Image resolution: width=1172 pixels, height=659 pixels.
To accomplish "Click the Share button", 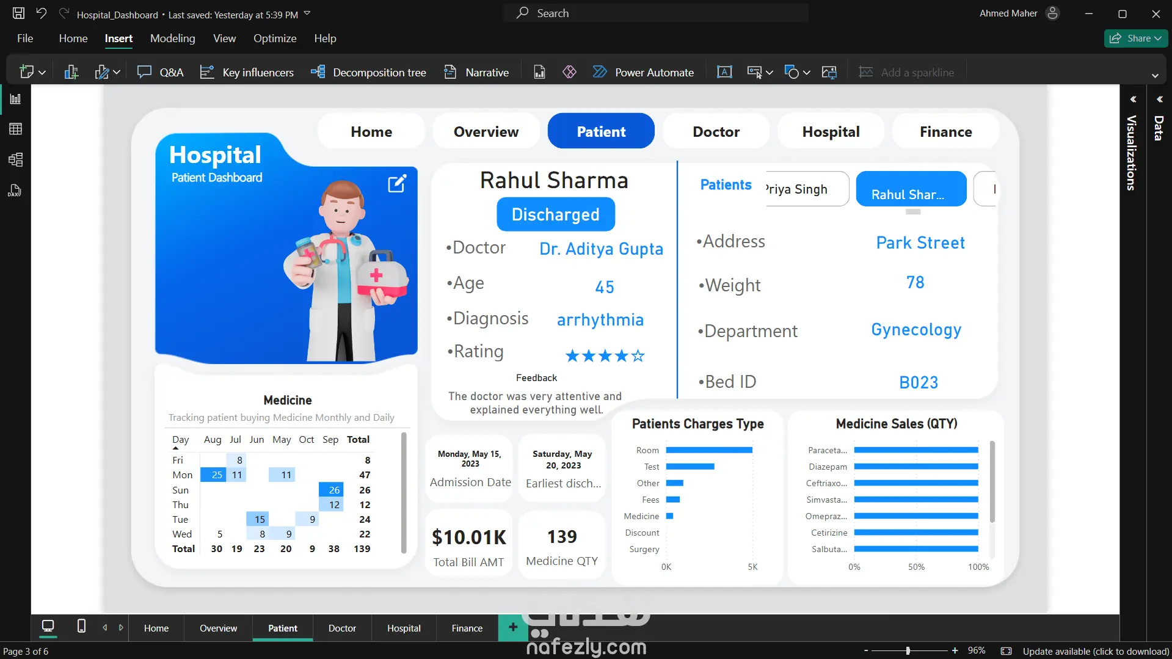I will click(x=1135, y=38).
